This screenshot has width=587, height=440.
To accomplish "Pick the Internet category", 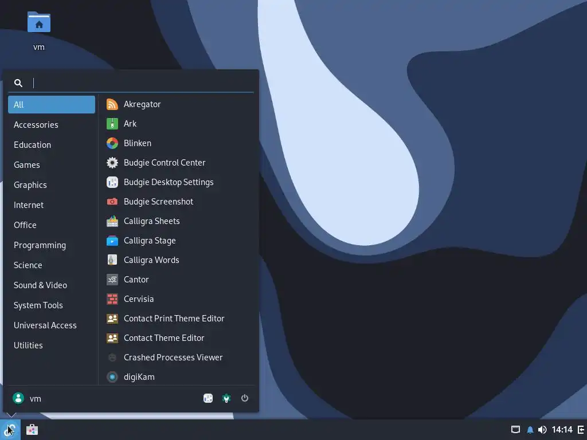I will click(x=52, y=205).
